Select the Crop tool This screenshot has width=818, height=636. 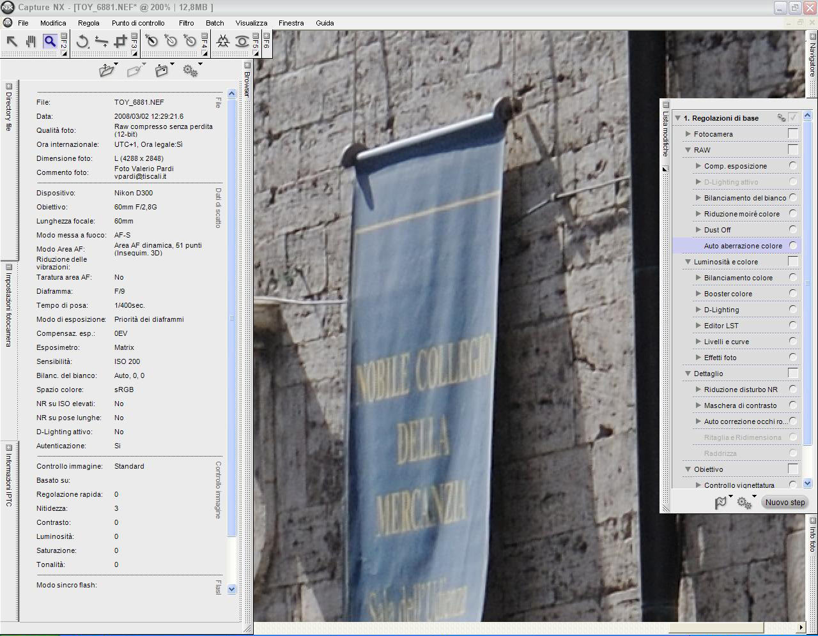[120, 42]
